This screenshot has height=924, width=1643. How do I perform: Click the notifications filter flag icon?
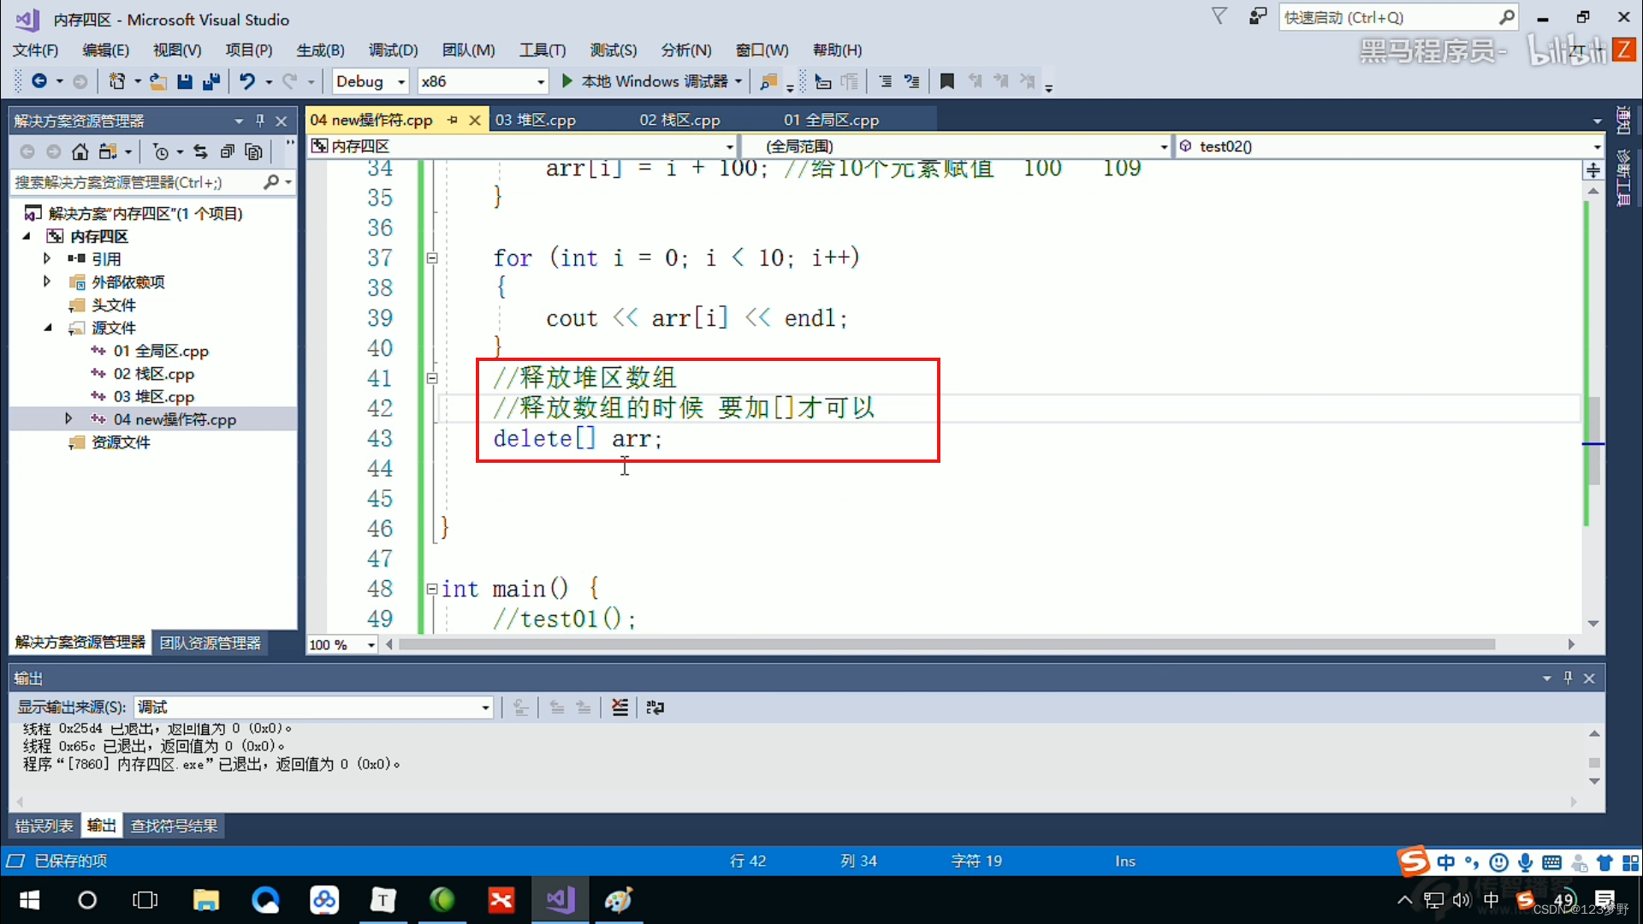coord(1219,16)
